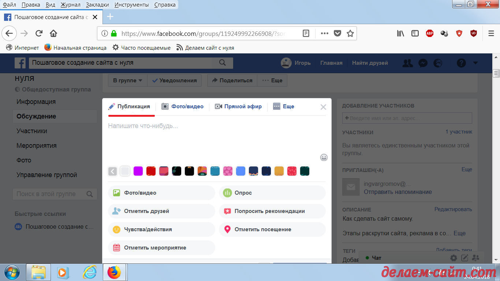
Task: Bookmark this page with star icon
Action: click(x=350, y=33)
